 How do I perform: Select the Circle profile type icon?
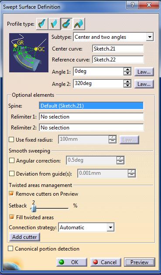[67, 24]
